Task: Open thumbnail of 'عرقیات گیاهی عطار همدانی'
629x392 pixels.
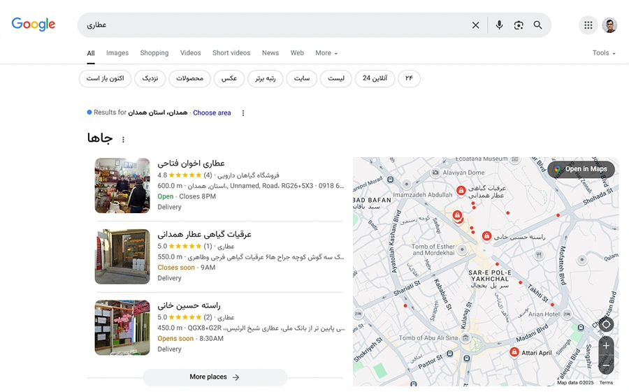Action: click(122, 256)
